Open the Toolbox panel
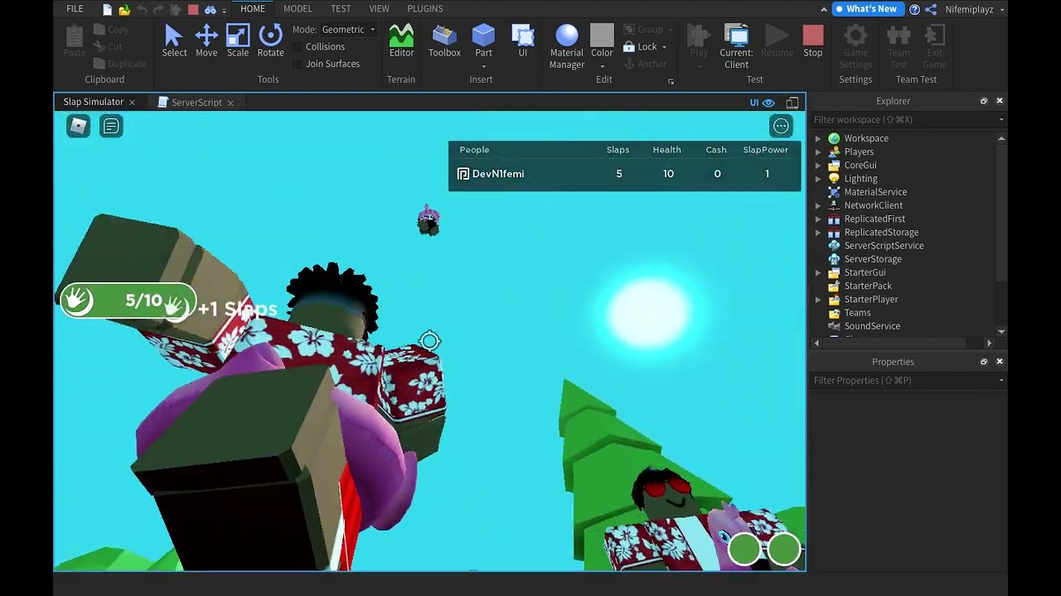This screenshot has height=596, width=1061. (444, 41)
